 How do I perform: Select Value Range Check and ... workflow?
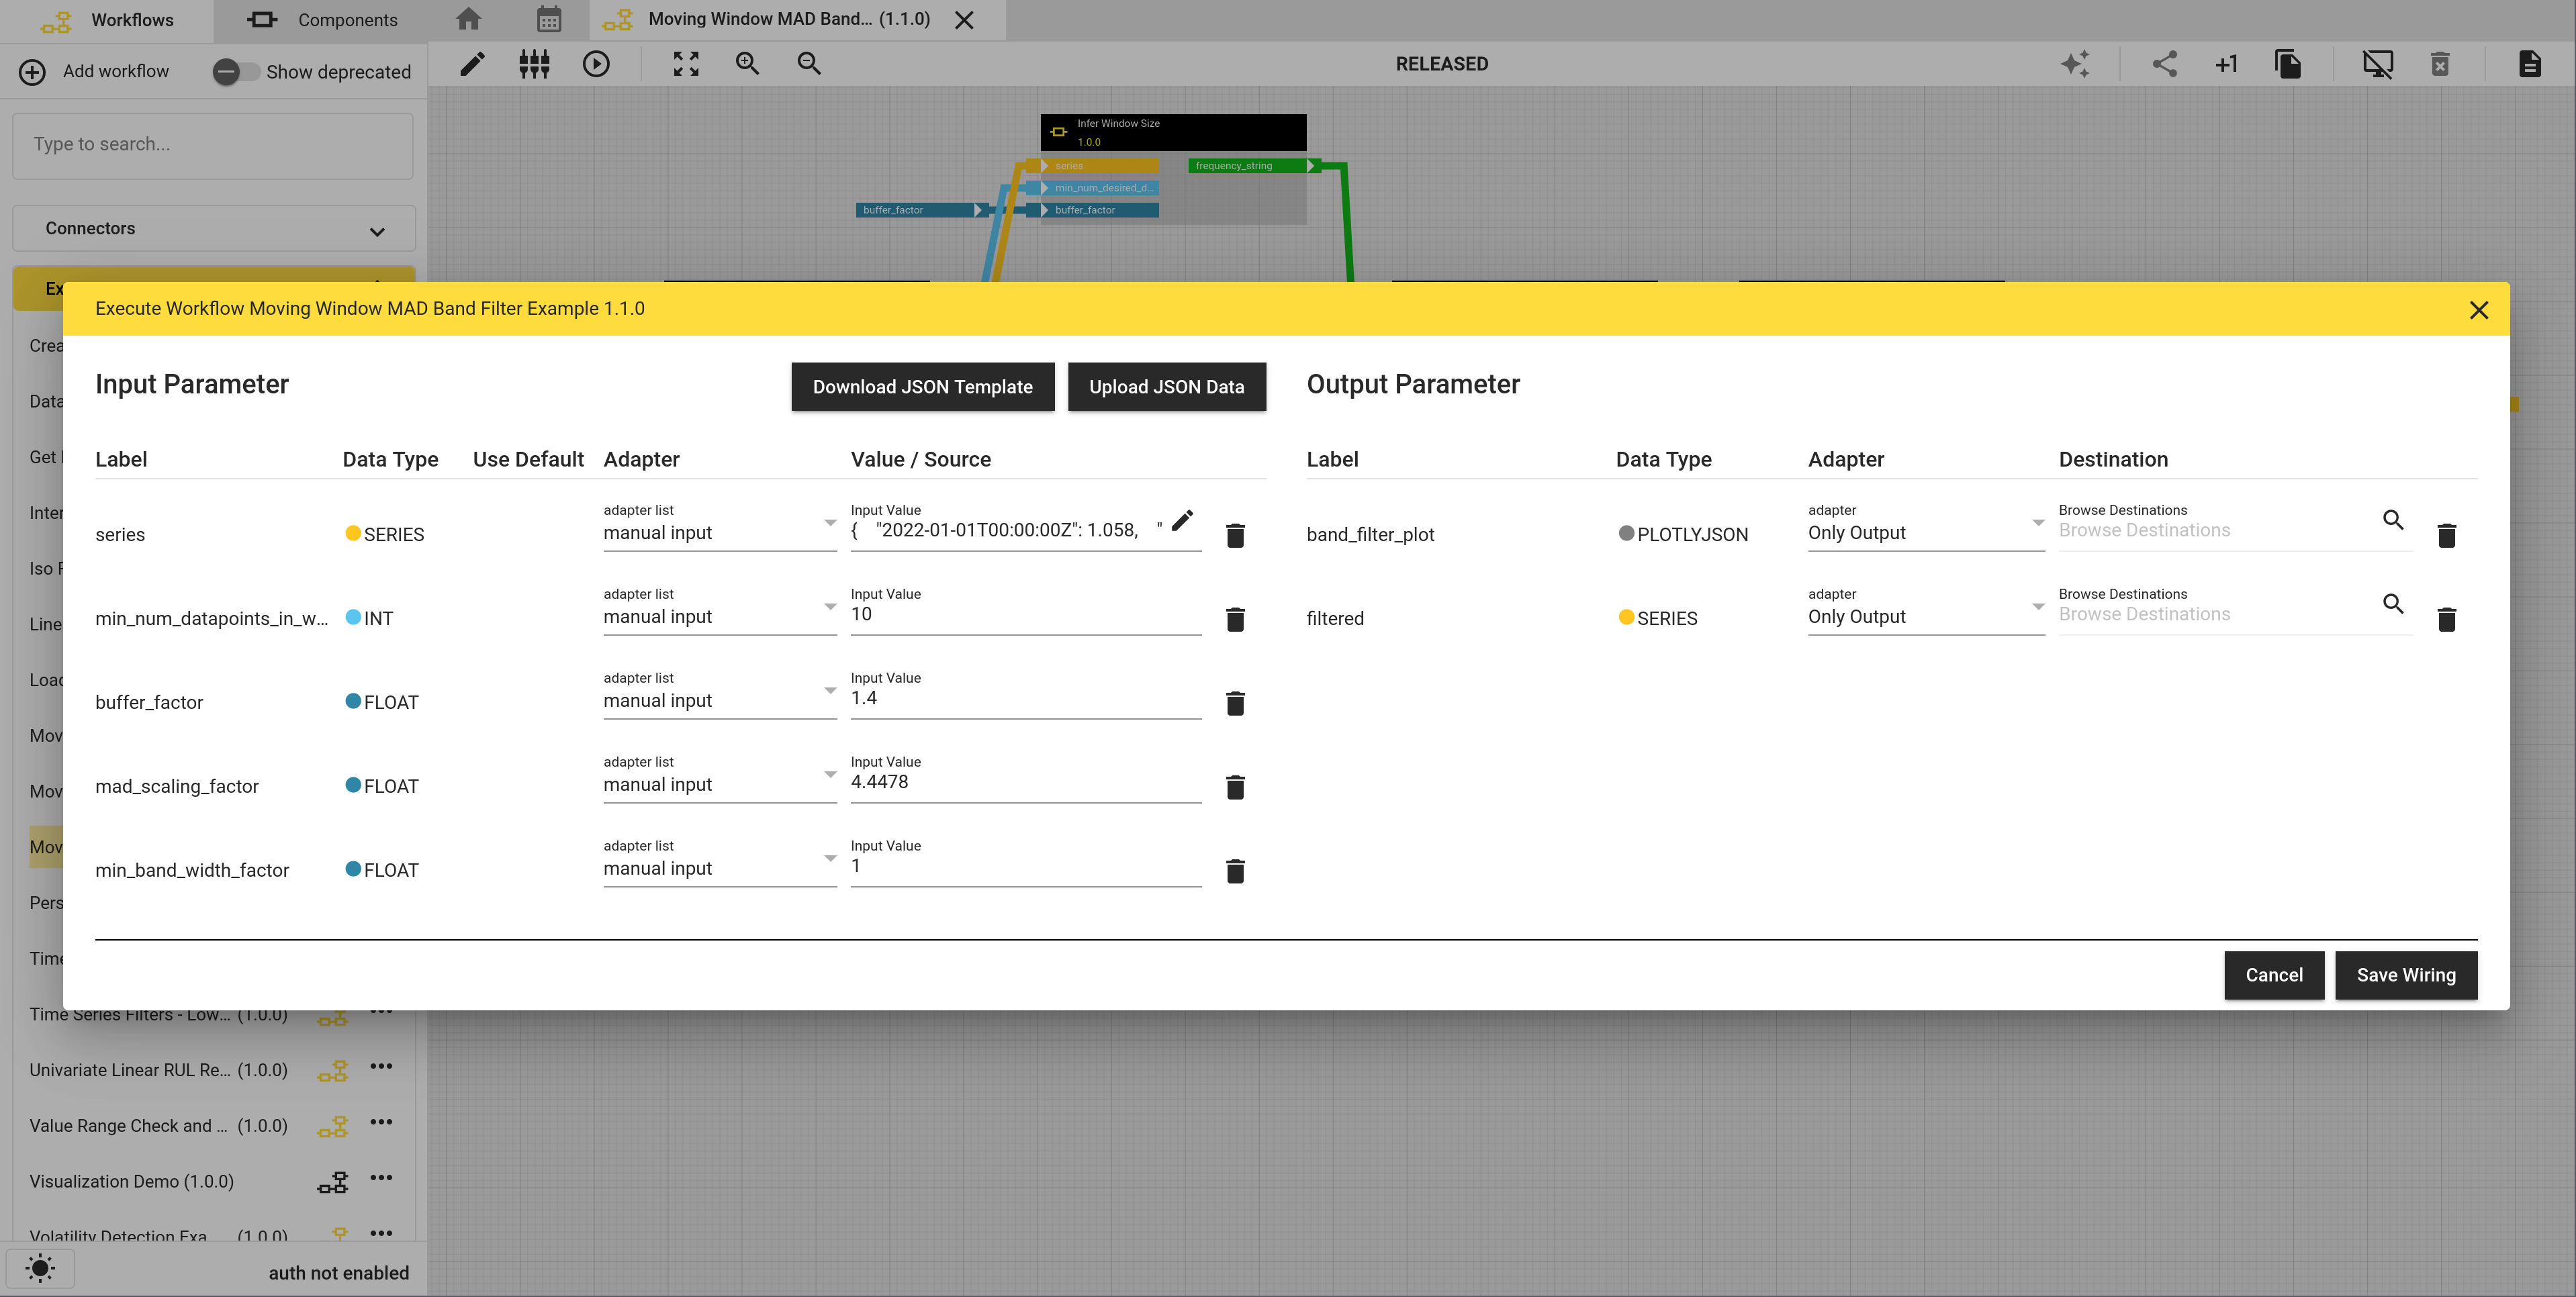coord(158,1125)
